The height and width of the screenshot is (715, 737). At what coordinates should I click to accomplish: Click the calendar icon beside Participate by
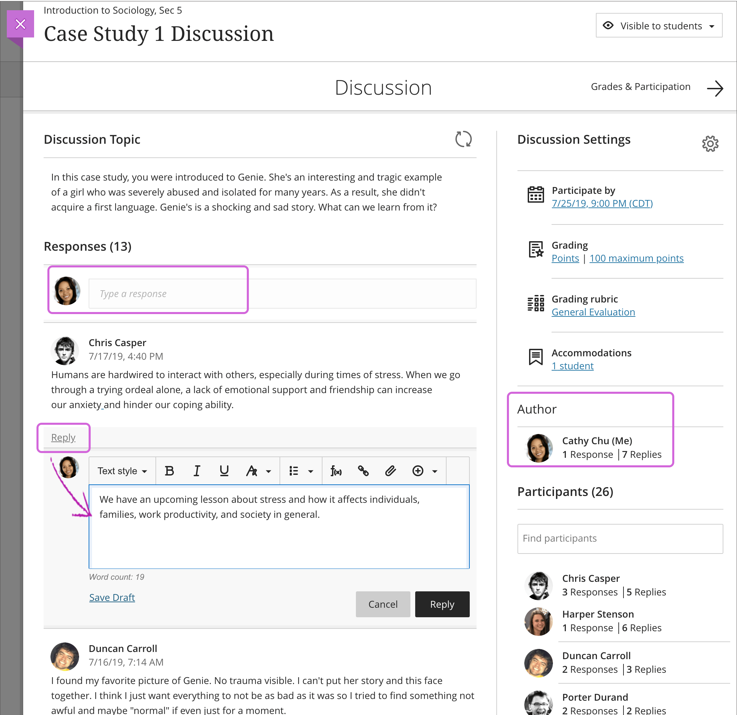536,195
